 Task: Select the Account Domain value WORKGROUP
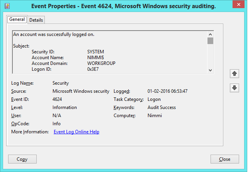click(101, 63)
